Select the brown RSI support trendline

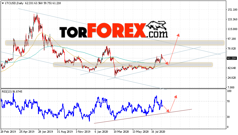pos(143,116)
